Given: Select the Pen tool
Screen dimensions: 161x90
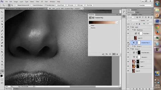Looking at the screenshot, I should tap(2, 55).
